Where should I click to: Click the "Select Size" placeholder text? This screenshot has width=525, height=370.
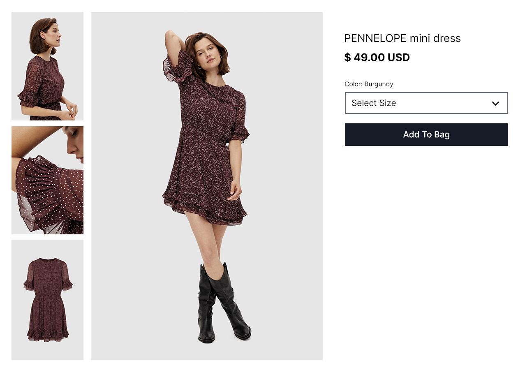[374, 103]
